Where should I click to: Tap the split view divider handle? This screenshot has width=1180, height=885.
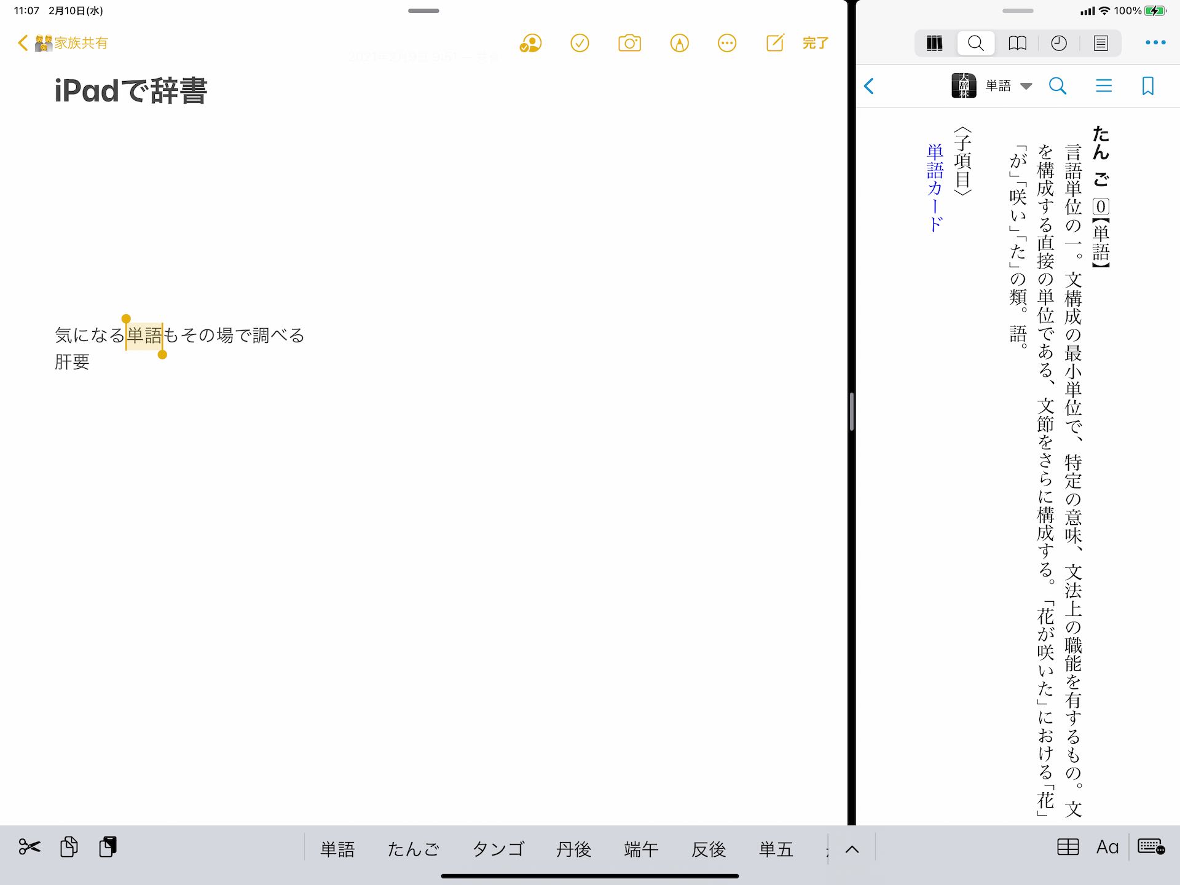(x=851, y=412)
